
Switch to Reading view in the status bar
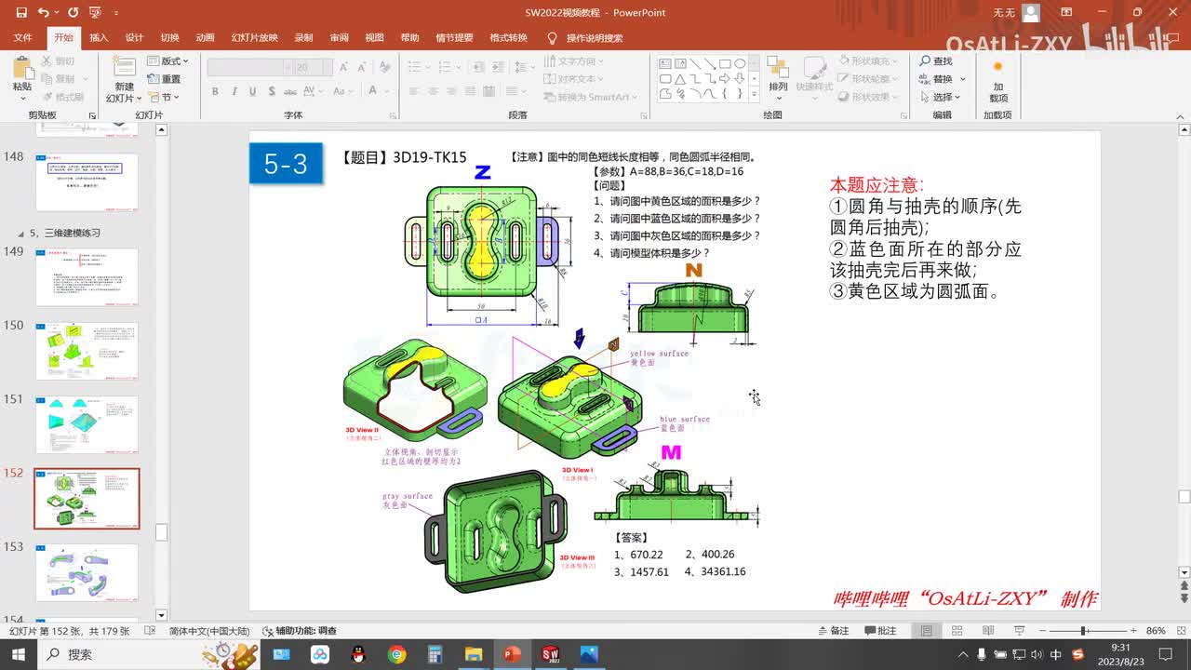point(987,631)
